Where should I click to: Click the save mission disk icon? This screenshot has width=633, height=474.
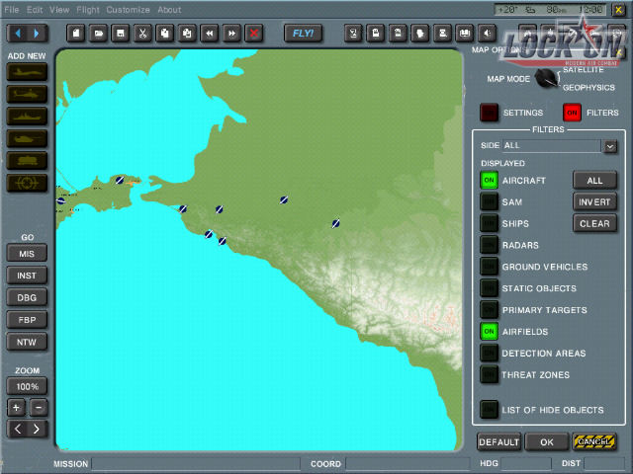[120, 34]
